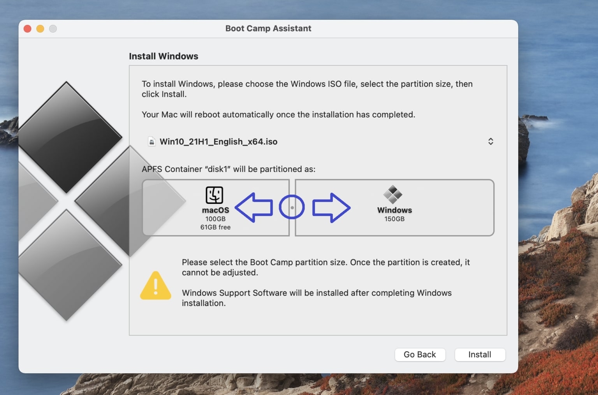
Task: Click the ISO document icon
Action: 151,141
